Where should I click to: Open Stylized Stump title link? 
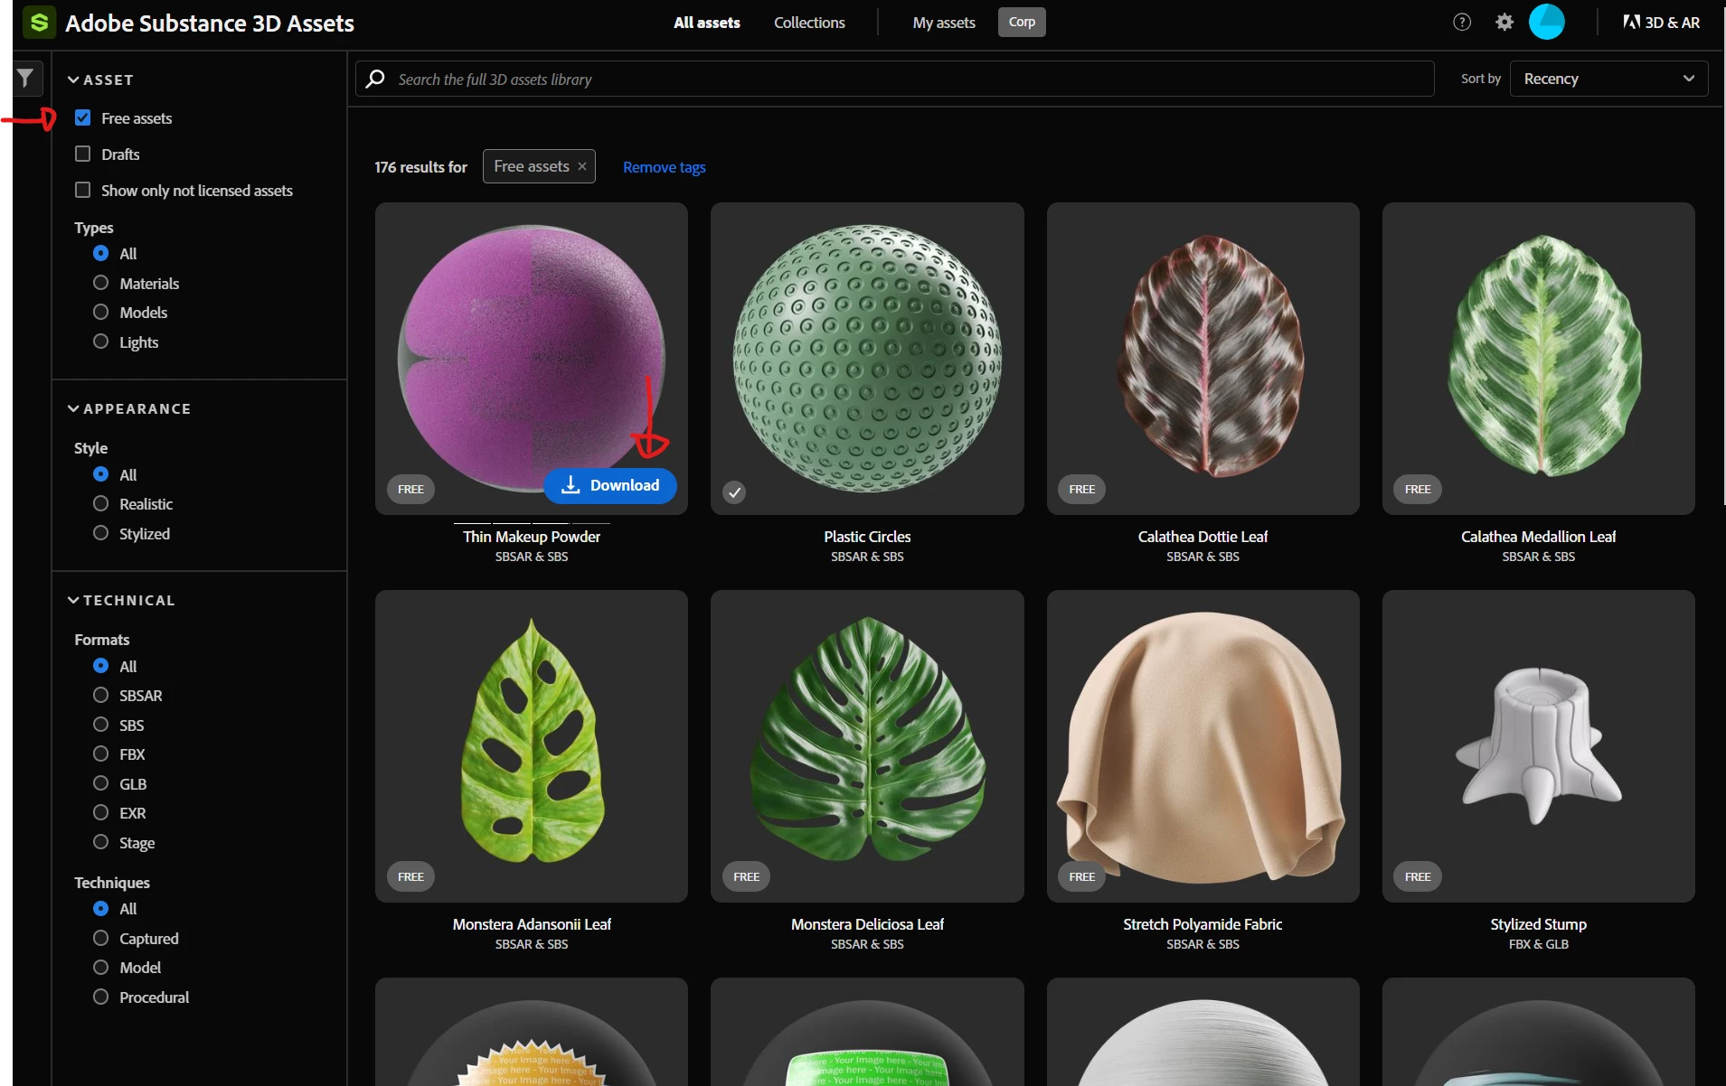point(1538,924)
